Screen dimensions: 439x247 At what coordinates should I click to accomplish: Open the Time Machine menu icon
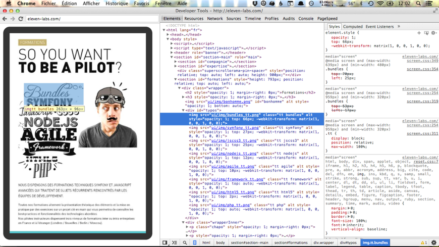tap(371, 4)
